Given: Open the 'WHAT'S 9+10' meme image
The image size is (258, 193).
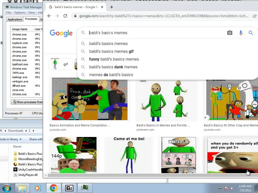Looking at the screenshot, I should (x=179, y=155).
